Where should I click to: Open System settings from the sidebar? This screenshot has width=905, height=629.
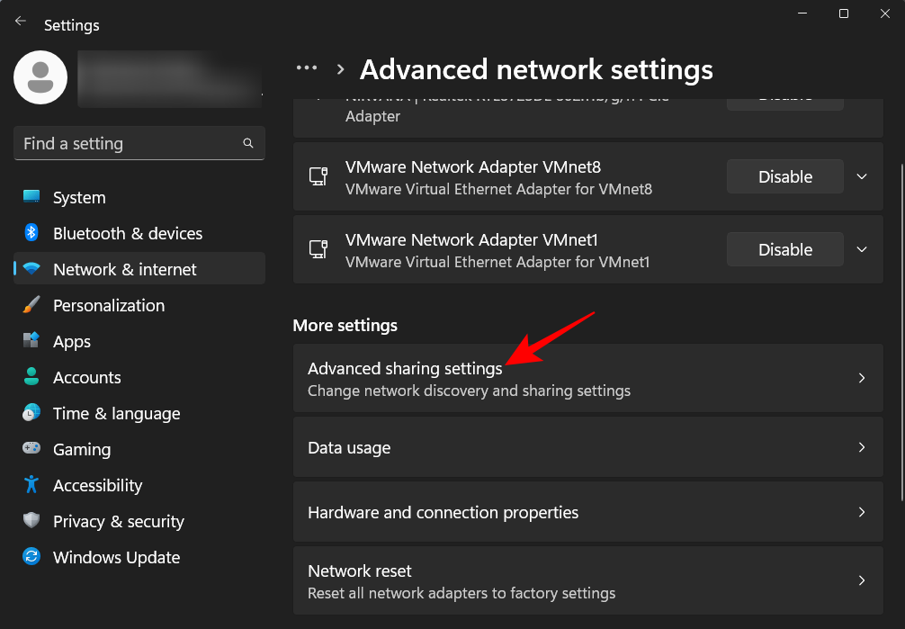(78, 197)
